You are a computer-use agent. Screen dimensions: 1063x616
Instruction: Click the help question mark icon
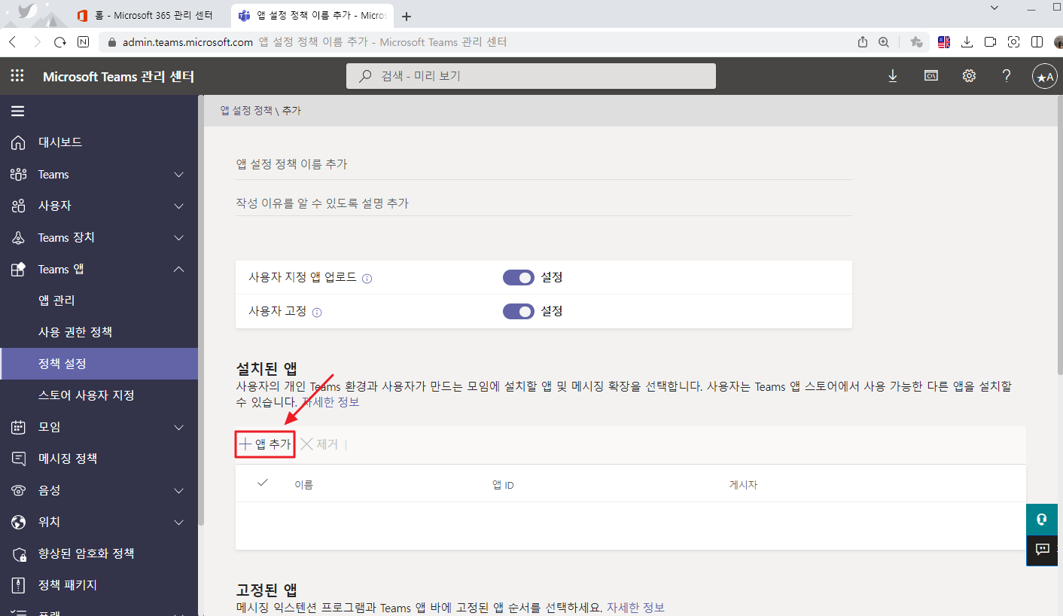(1007, 76)
